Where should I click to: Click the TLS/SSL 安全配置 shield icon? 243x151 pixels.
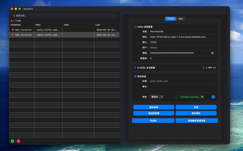click(135, 68)
